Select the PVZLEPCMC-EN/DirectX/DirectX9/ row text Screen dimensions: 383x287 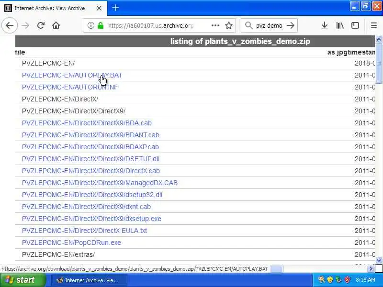[74, 111]
